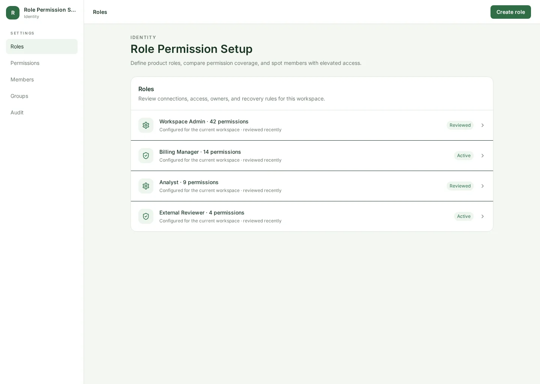The height and width of the screenshot is (384, 540).
Task: Click the Reviewed badge on Analyst row
Action: point(460,186)
